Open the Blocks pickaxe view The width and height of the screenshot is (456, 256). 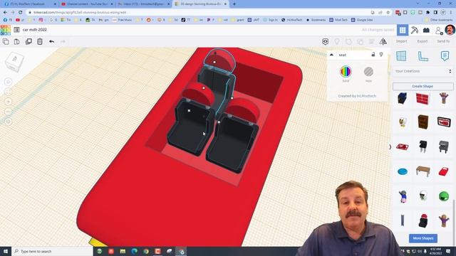click(415, 30)
